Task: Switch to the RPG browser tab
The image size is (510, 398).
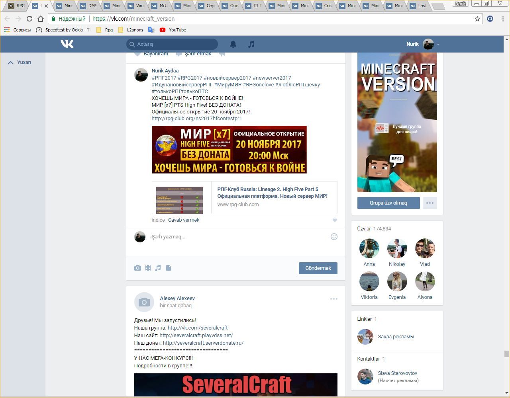Action: coord(17,6)
